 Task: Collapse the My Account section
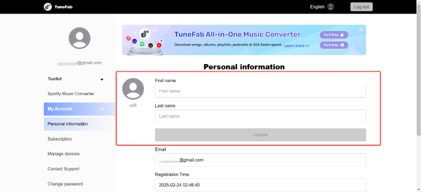[x=102, y=109]
